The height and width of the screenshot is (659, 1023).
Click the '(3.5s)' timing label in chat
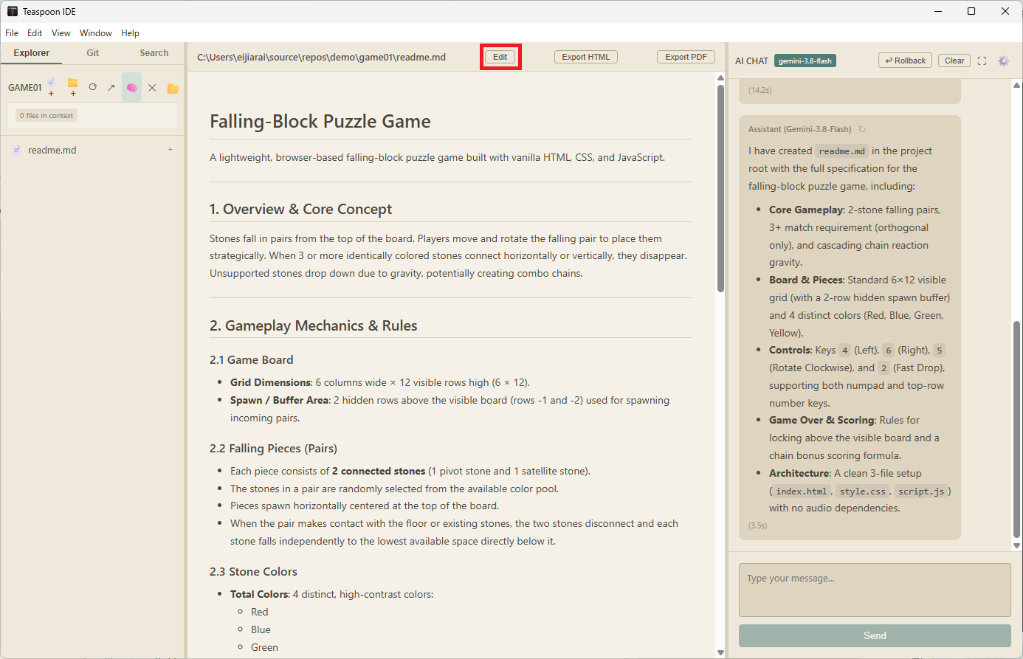click(x=757, y=525)
